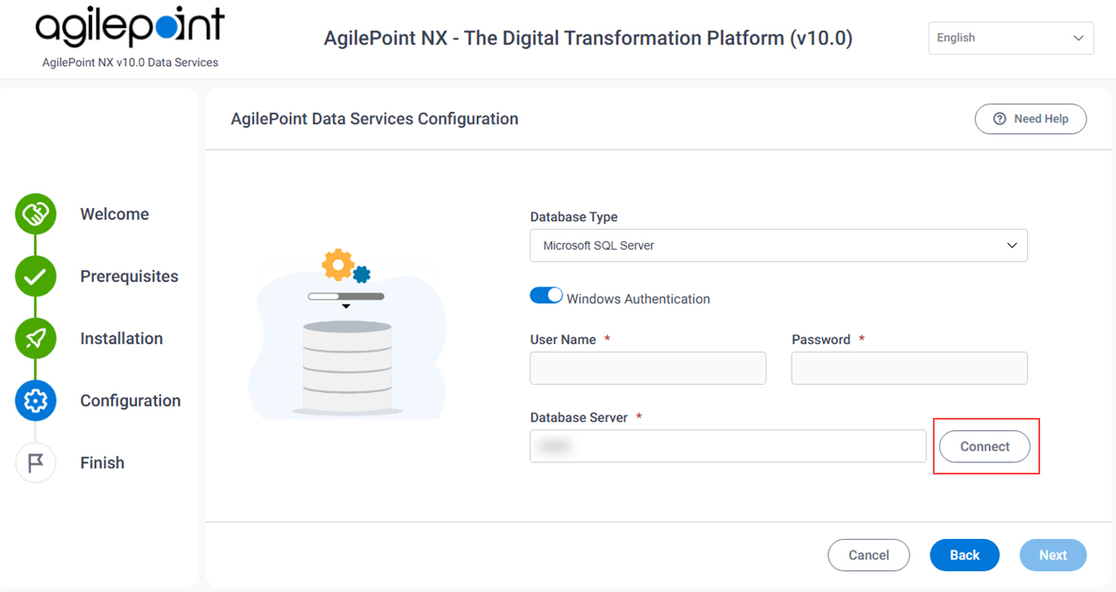The image size is (1116, 592).
Task: Select the Finish step label
Action: coord(102,463)
